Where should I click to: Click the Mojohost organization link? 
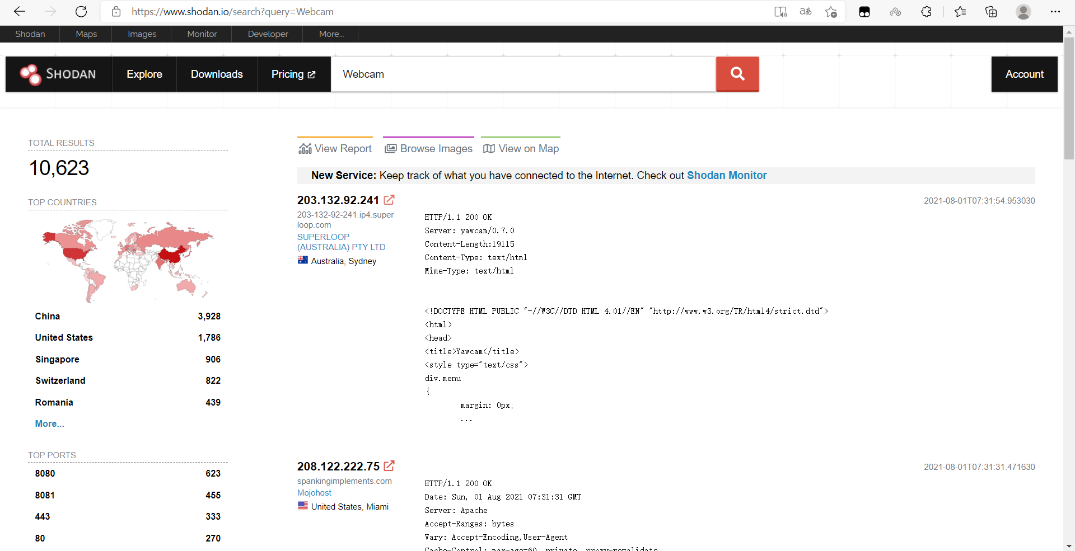(314, 493)
